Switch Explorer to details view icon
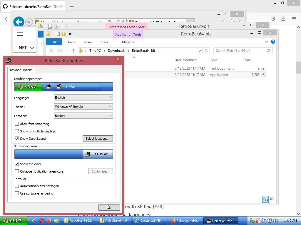The image size is (301, 225). pyautogui.click(x=265, y=199)
